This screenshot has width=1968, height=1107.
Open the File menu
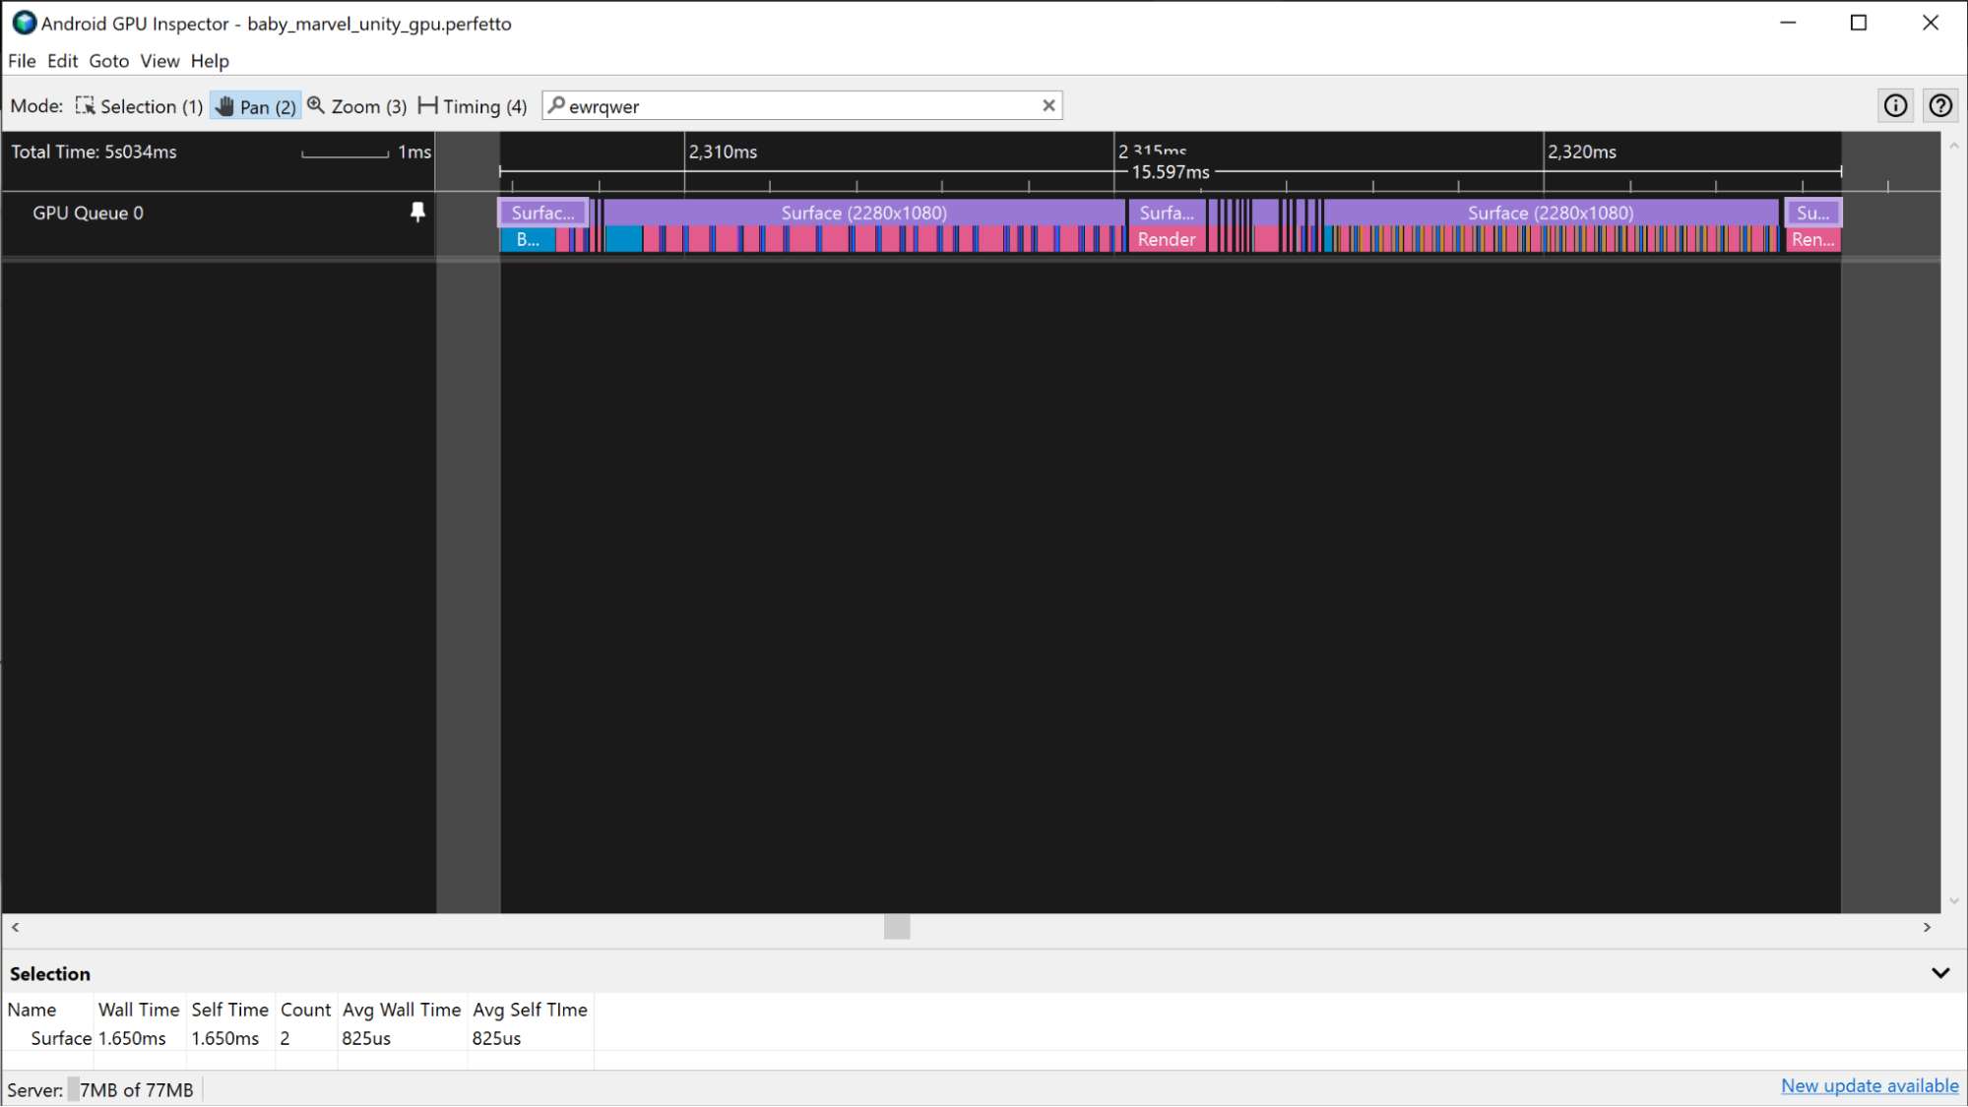click(x=22, y=59)
